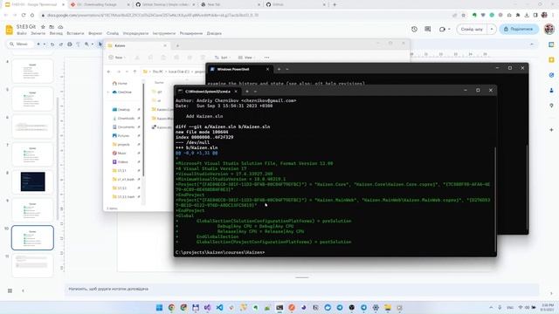559x314 pixels.
Task: Add a side panel add-on with the plus icon
Action: pos(551,130)
